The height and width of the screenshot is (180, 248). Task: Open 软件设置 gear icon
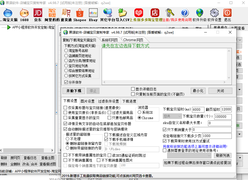(x=214, y=13)
